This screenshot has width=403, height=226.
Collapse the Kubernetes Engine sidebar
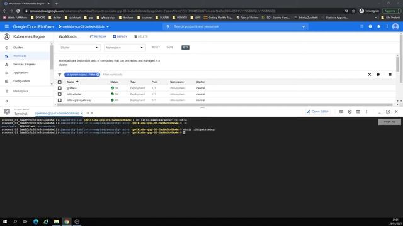point(7,101)
